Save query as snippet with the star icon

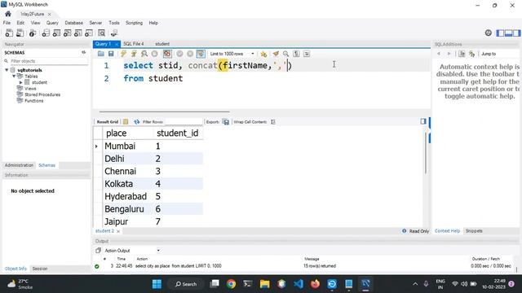(263, 54)
